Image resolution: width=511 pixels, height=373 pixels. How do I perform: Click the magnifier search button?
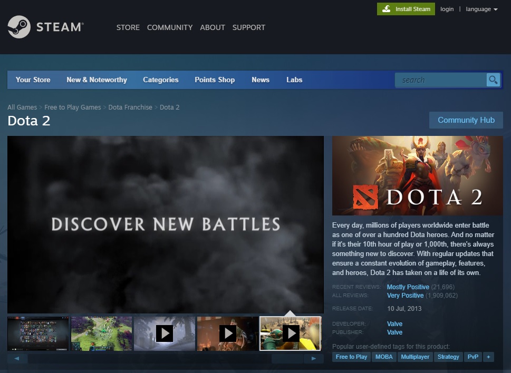[493, 80]
